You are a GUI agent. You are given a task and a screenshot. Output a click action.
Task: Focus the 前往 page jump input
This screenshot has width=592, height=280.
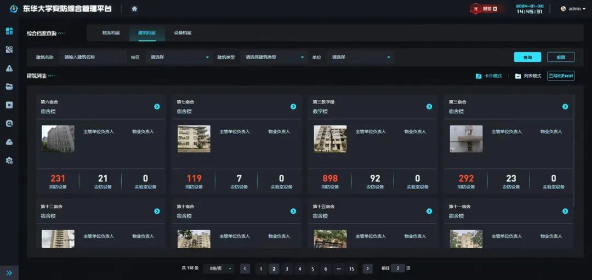point(398,268)
